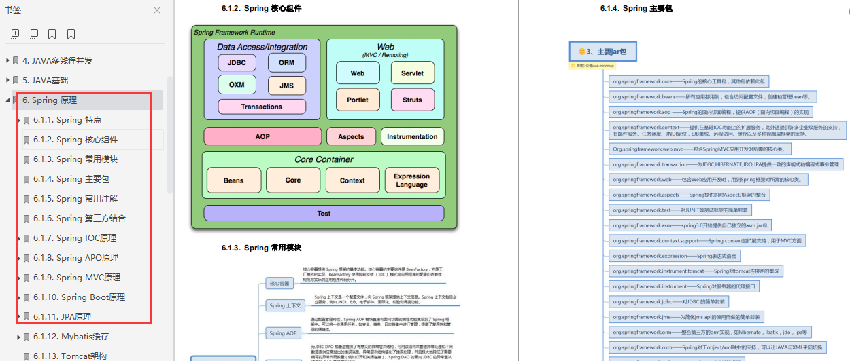This screenshot has width=850, height=361.
Task: Click the smiley emoji in 主要jar包 node
Action: point(581,52)
